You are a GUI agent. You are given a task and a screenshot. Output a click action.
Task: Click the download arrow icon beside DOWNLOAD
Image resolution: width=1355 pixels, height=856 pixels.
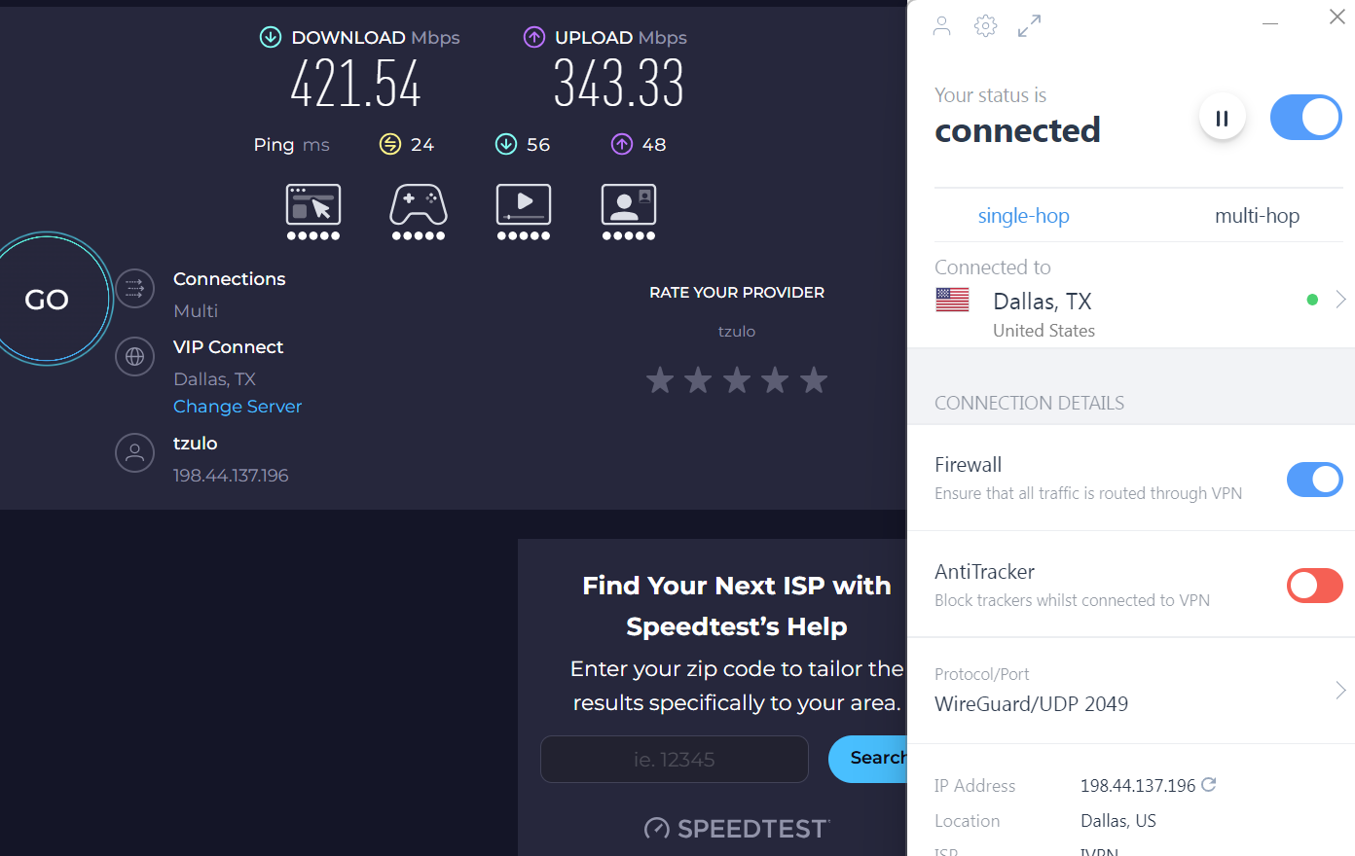(x=271, y=37)
